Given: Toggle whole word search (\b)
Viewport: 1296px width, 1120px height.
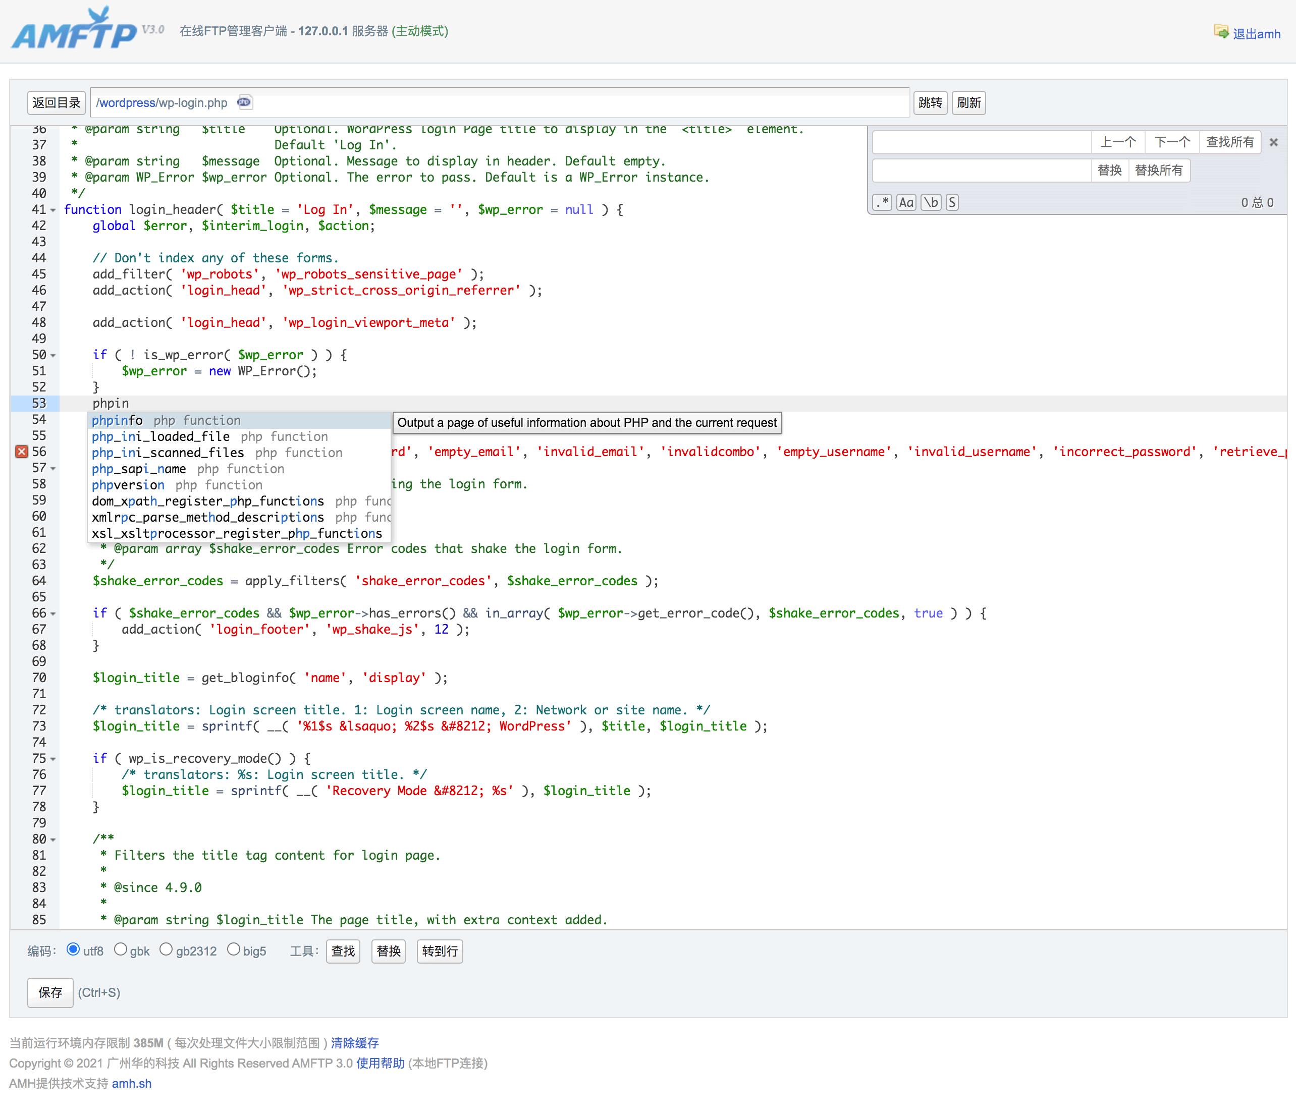Looking at the screenshot, I should pos(931,202).
